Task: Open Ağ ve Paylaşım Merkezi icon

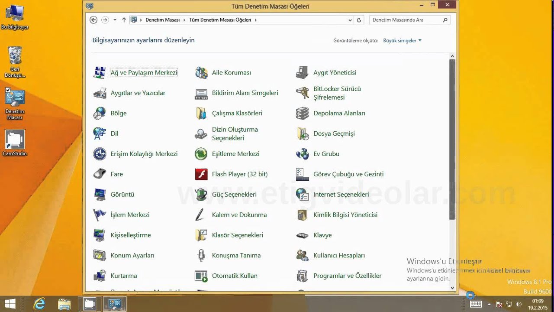Action: point(100,73)
